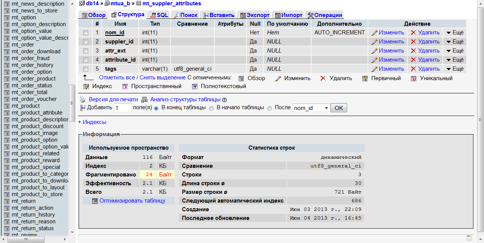This screenshot has height=243, width=484.
Task: Click bulk Изменить pencil icon below table
Action: pos(278,79)
